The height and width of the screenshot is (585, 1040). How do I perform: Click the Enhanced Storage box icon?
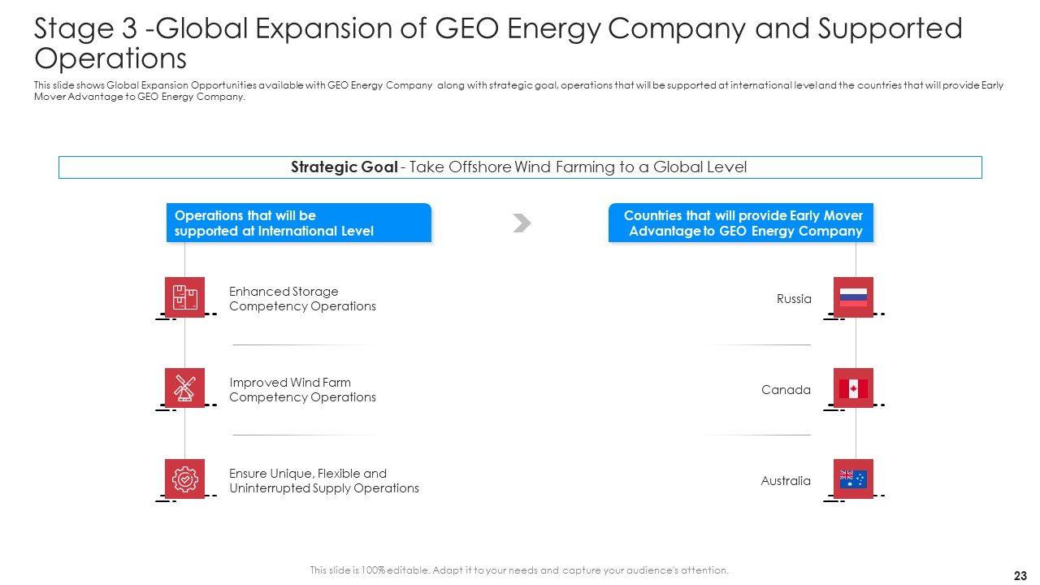(x=185, y=297)
